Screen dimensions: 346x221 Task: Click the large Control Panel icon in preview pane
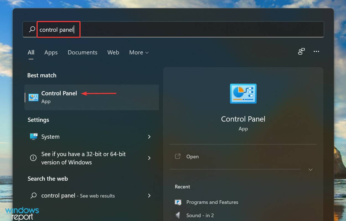[x=243, y=94]
